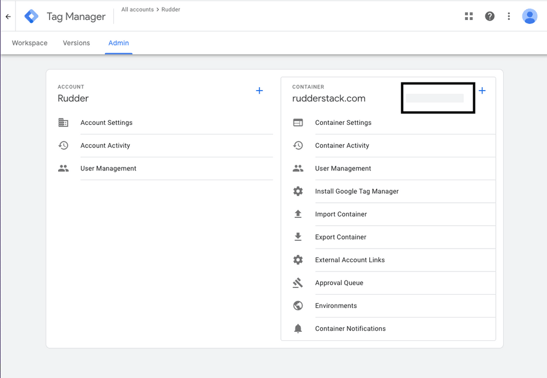Viewport: 547px width, 378px height.
Task: Click the External Account Links gear icon
Action: 298,259
